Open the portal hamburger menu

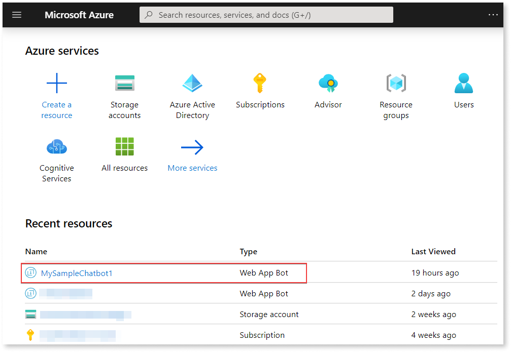[x=17, y=15]
